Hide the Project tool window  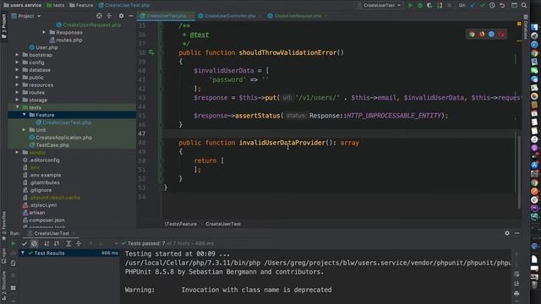131,16
